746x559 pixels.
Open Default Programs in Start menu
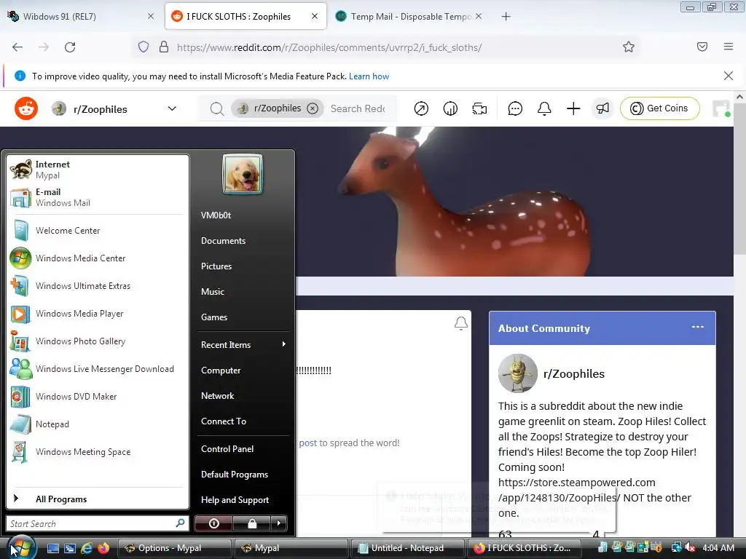243,475
